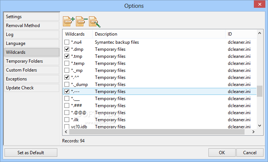Go to Removal Method section
This screenshot has width=268, height=162.
32,26
